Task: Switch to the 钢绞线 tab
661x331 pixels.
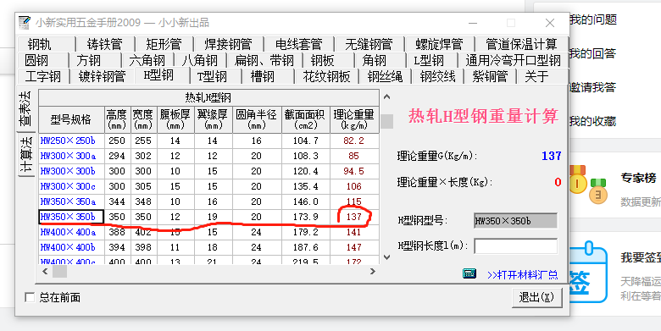Action: [437, 77]
